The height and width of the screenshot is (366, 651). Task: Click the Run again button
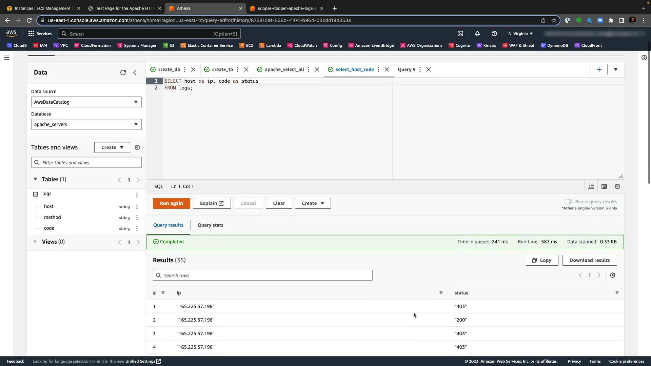(171, 203)
